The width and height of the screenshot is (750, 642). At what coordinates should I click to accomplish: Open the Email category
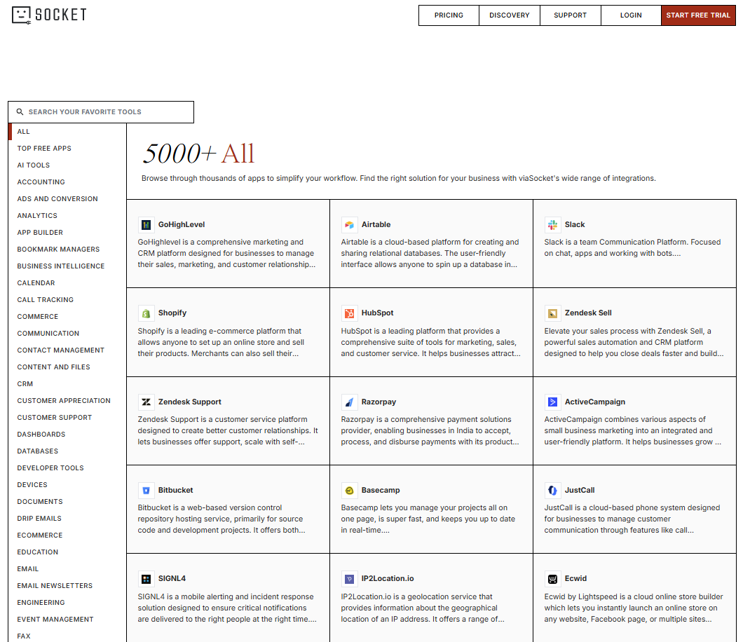[67, 569]
